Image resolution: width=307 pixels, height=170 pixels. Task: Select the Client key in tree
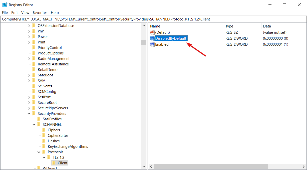pos(63,163)
